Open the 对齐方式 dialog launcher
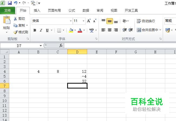 tap(160, 39)
